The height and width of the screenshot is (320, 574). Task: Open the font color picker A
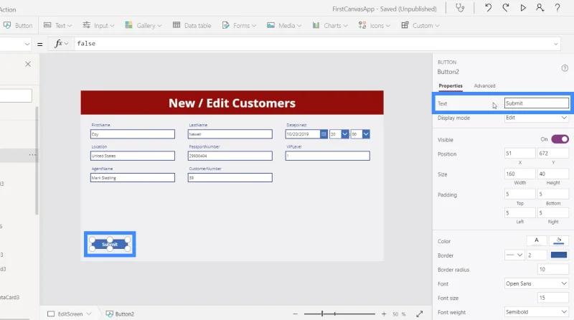point(536,240)
